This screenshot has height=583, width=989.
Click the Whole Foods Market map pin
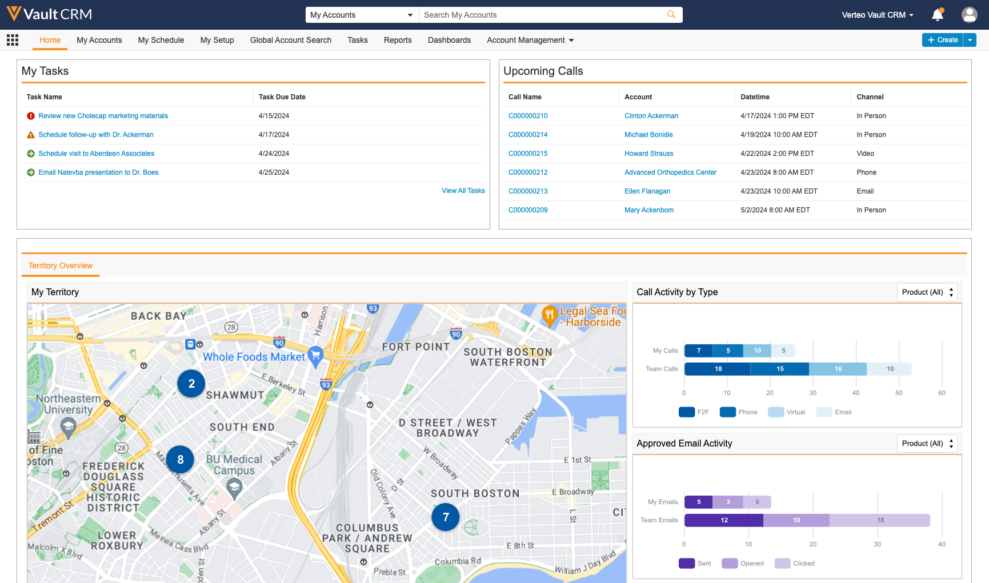pyautogui.click(x=315, y=356)
